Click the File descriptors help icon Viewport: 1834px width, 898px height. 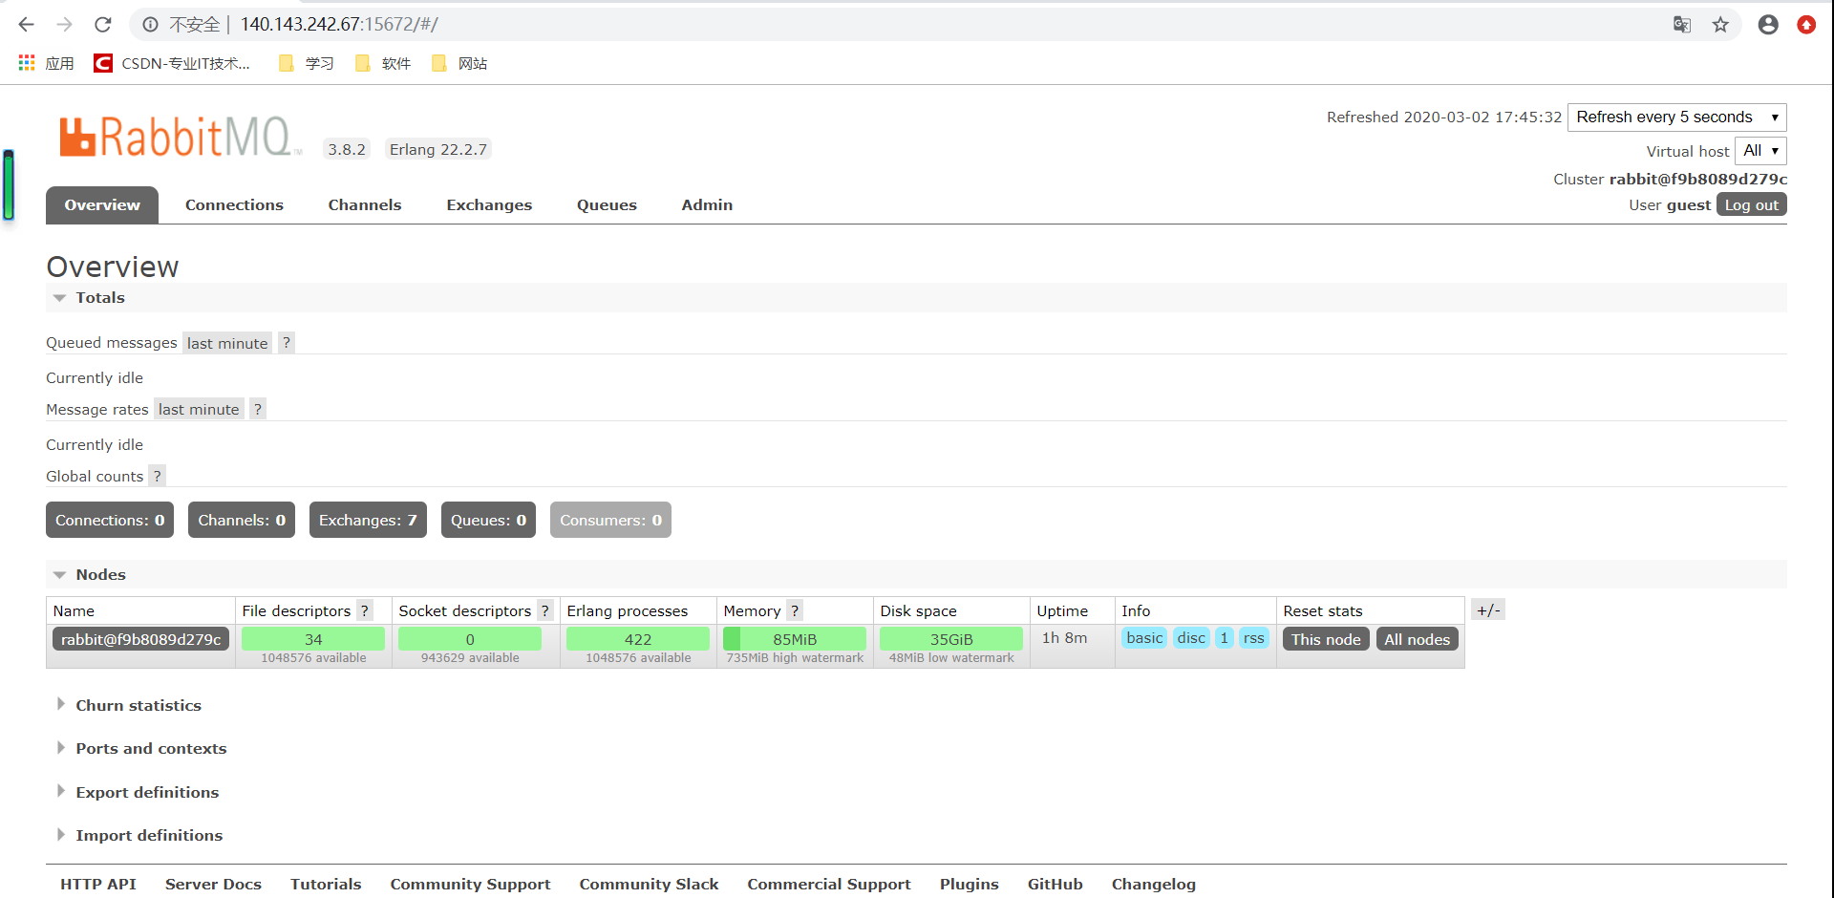coord(364,610)
